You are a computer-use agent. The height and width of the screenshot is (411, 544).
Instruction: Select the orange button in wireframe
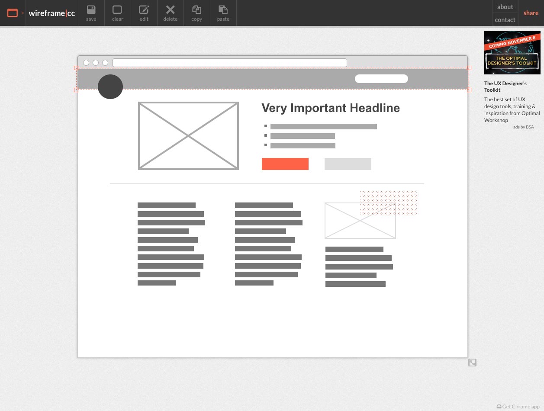click(x=285, y=164)
